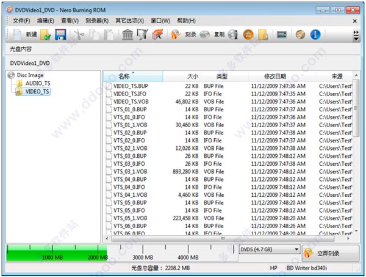Sort by the 来源 column header
This screenshot has height=277, width=366.
[335, 76]
